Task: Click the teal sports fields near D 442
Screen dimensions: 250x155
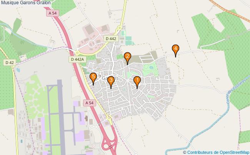Action: 128,40
